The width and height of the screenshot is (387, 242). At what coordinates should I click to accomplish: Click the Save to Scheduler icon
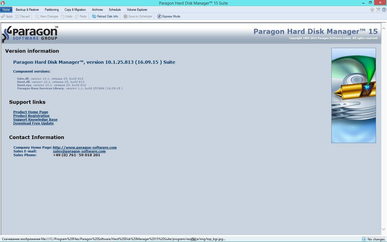click(x=125, y=16)
